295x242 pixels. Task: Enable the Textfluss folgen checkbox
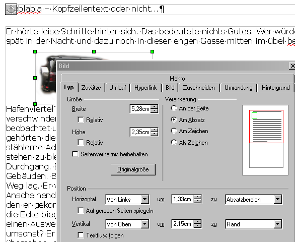click(x=81, y=235)
